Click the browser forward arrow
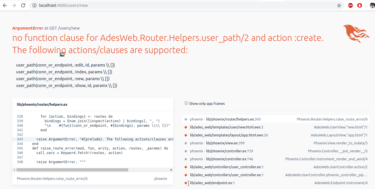The image size is (375, 189). coord(14,5)
